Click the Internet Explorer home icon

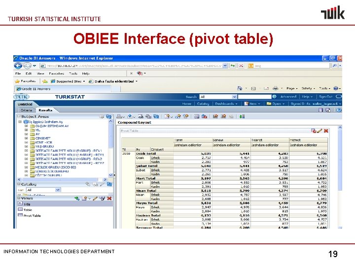click(240, 89)
